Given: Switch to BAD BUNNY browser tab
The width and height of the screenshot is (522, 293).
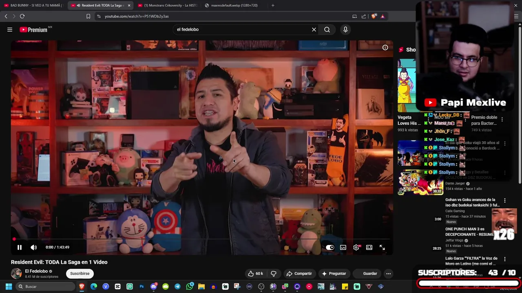Looking at the screenshot, I should coord(33,5).
